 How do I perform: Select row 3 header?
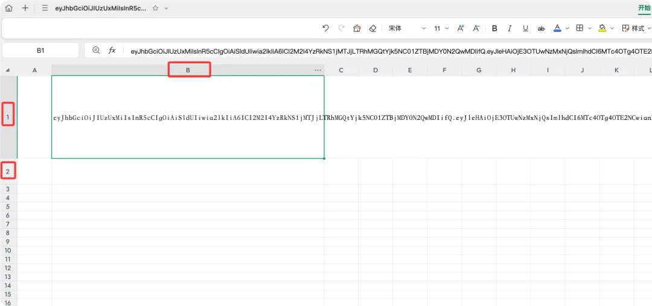pyautogui.click(x=8, y=189)
